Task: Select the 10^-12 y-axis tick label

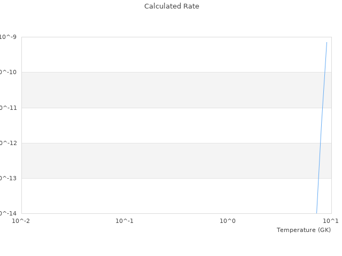Action: (7, 143)
